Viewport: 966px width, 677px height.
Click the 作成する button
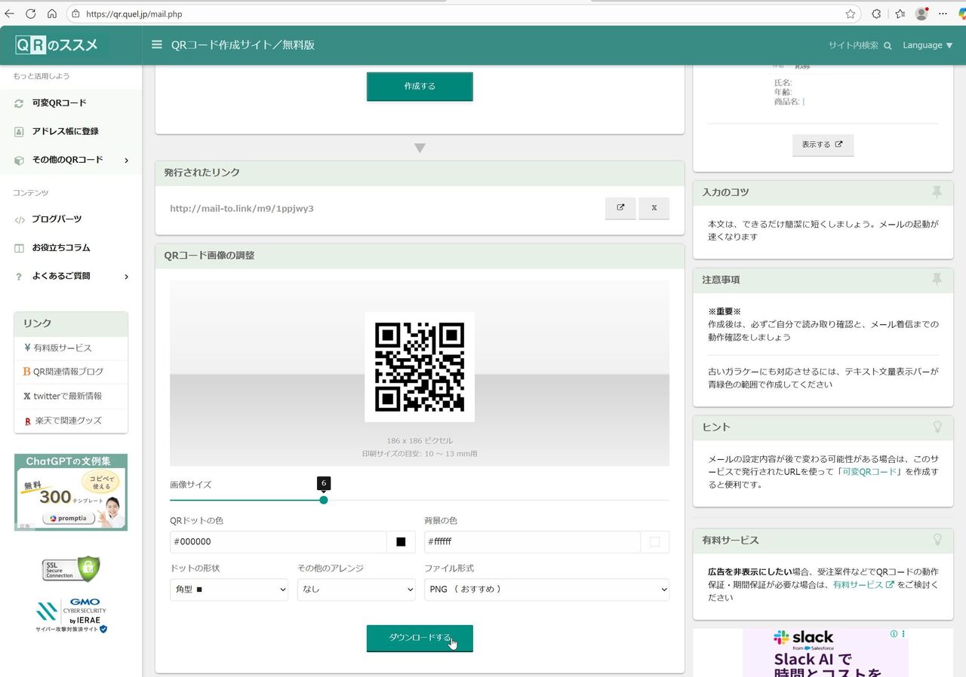[x=420, y=86]
